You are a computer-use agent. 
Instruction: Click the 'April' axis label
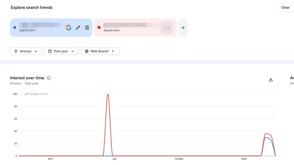(50, 159)
